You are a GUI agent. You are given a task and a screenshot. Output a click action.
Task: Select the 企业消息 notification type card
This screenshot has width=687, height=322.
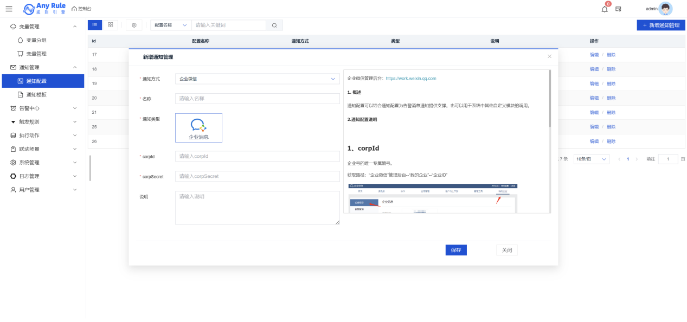pyautogui.click(x=198, y=127)
